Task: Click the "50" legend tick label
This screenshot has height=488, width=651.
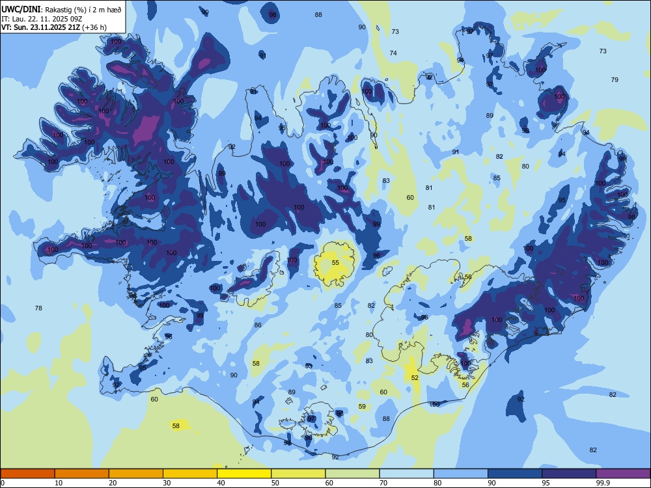Action: (275, 483)
